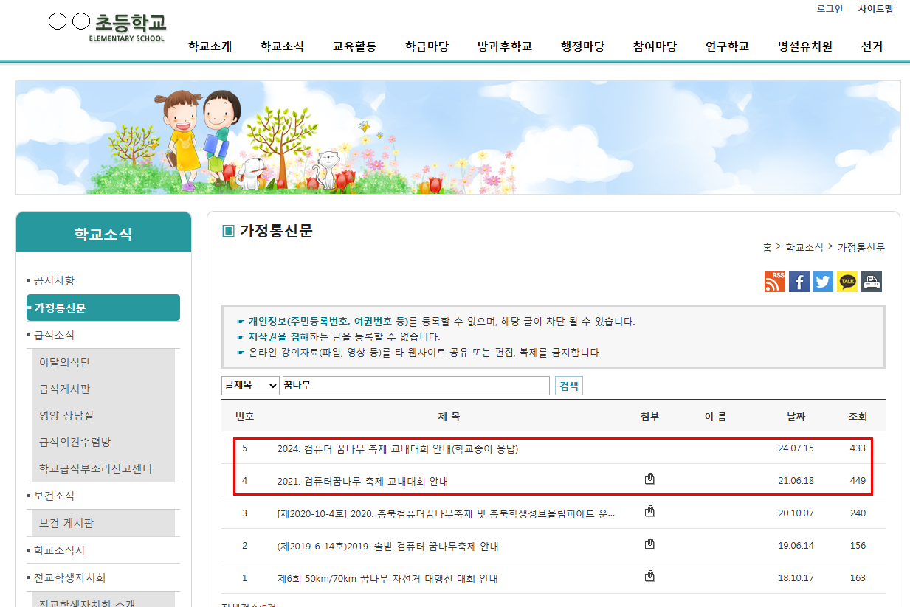Share page via KakaoTalk icon
The width and height of the screenshot is (910, 607).
click(x=847, y=282)
